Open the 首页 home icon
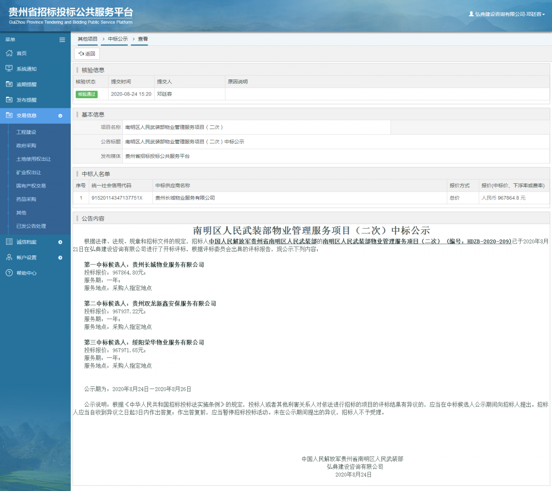The image size is (552, 491). [9, 53]
